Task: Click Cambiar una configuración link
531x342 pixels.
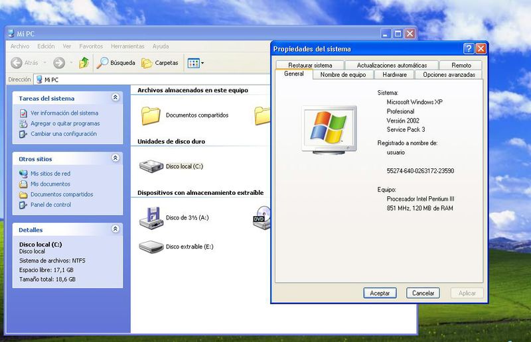Action: (64, 134)
